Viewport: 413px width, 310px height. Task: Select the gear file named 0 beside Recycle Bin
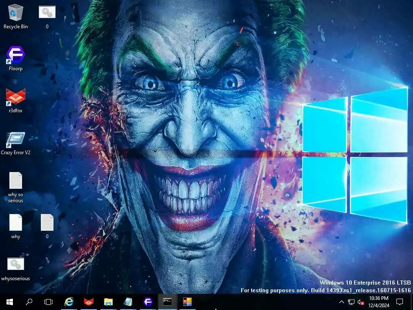[47, 16]
